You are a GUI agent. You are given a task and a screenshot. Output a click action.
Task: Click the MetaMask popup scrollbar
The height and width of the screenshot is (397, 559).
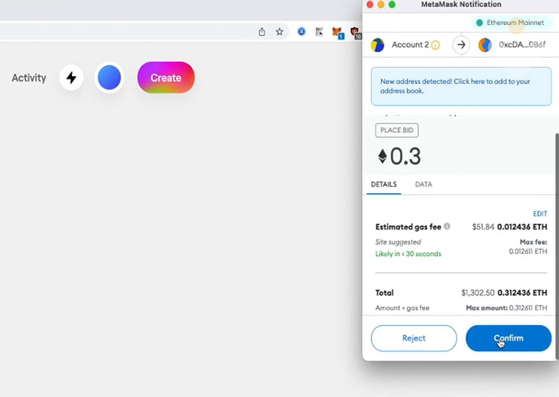click(557, 247)
